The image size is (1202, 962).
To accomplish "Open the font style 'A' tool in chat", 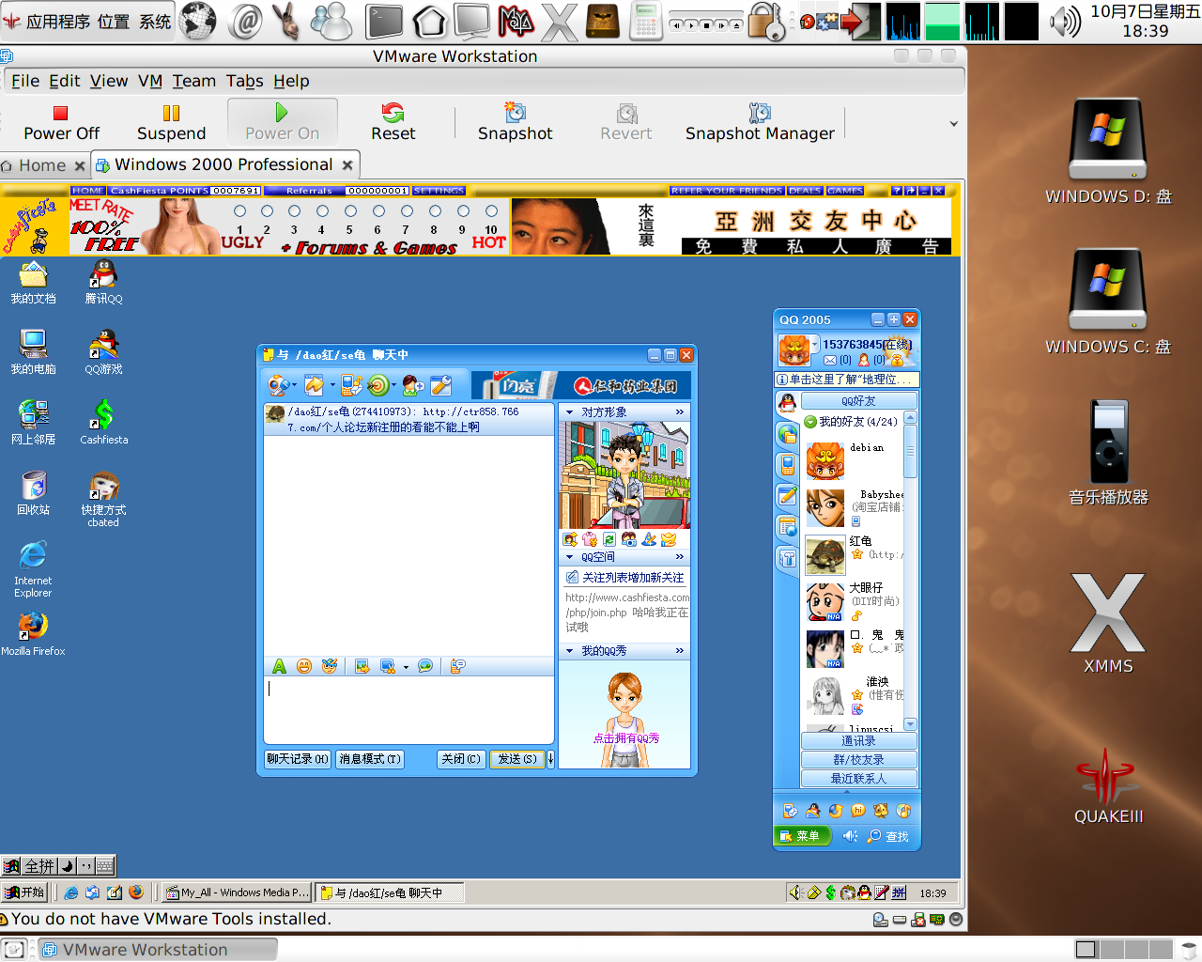I will coord(279,666).
